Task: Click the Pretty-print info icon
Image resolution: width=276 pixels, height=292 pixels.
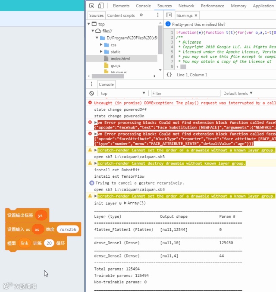Action: pyautogui.click(x=168, y=24)
